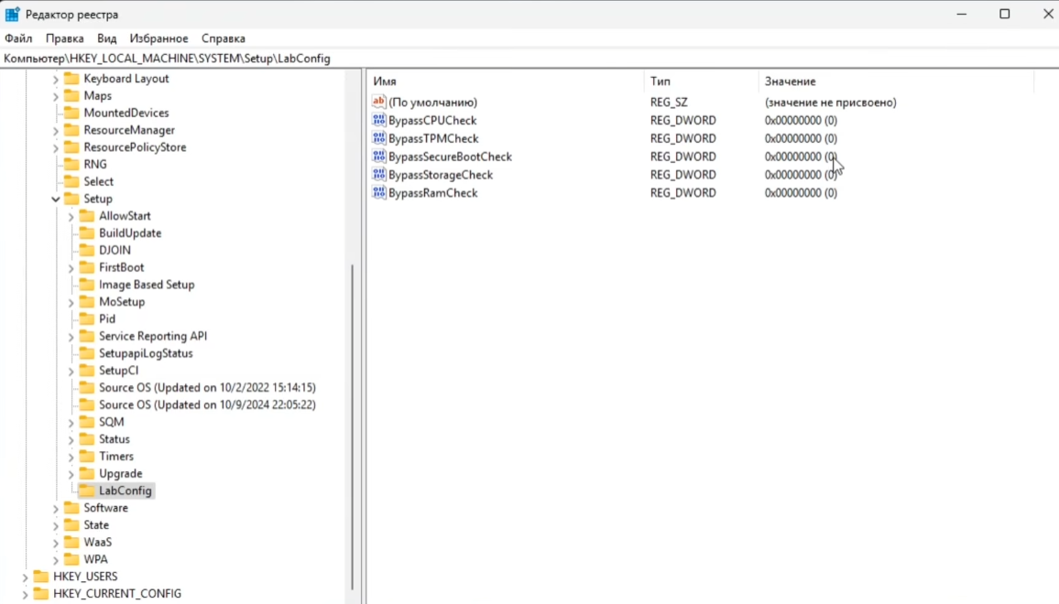Expand the HKEY_USERS hive
The width and height of the screenshot is (1059, 604).
(x=26, y=577)
